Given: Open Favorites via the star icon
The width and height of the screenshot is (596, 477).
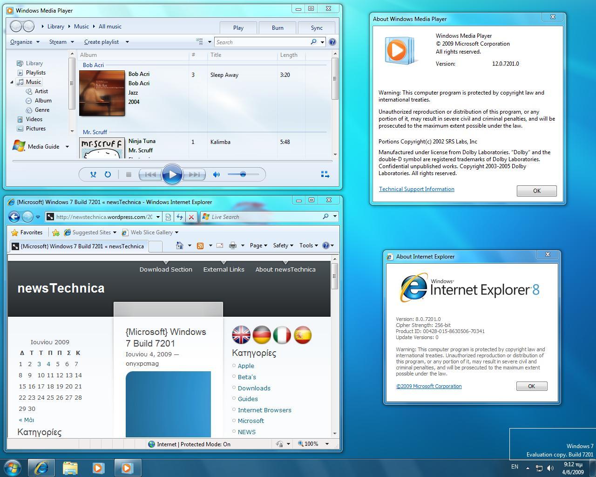Looking at the screenshot, I should 27,232.
